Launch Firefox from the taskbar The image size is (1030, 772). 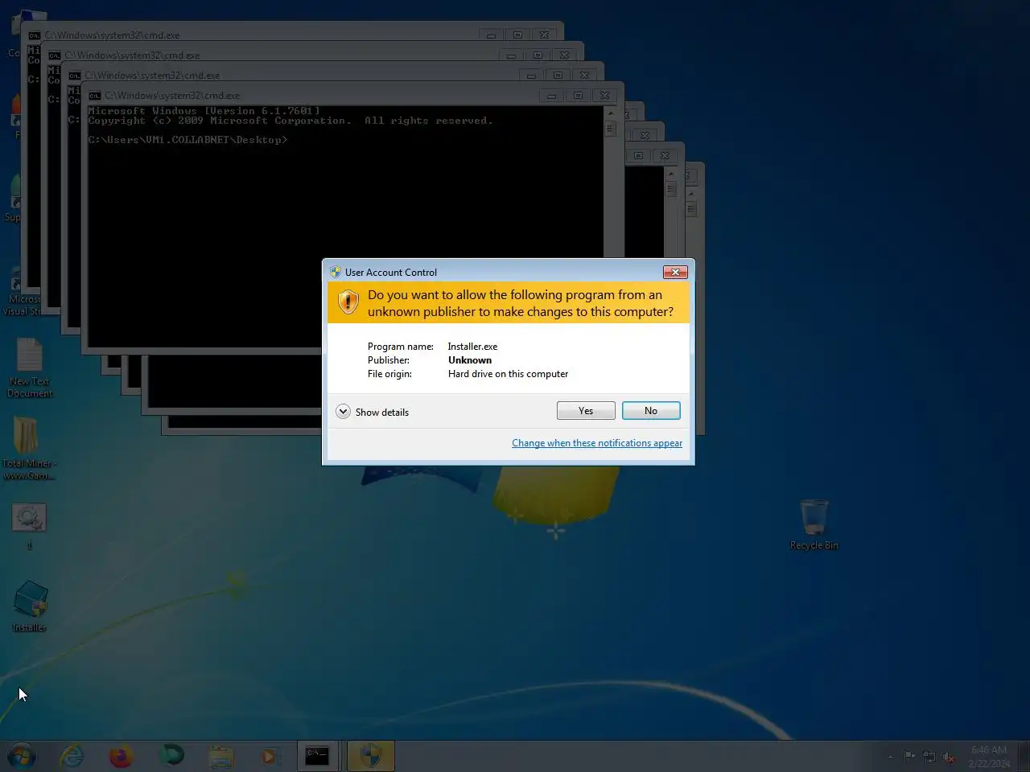121,756
